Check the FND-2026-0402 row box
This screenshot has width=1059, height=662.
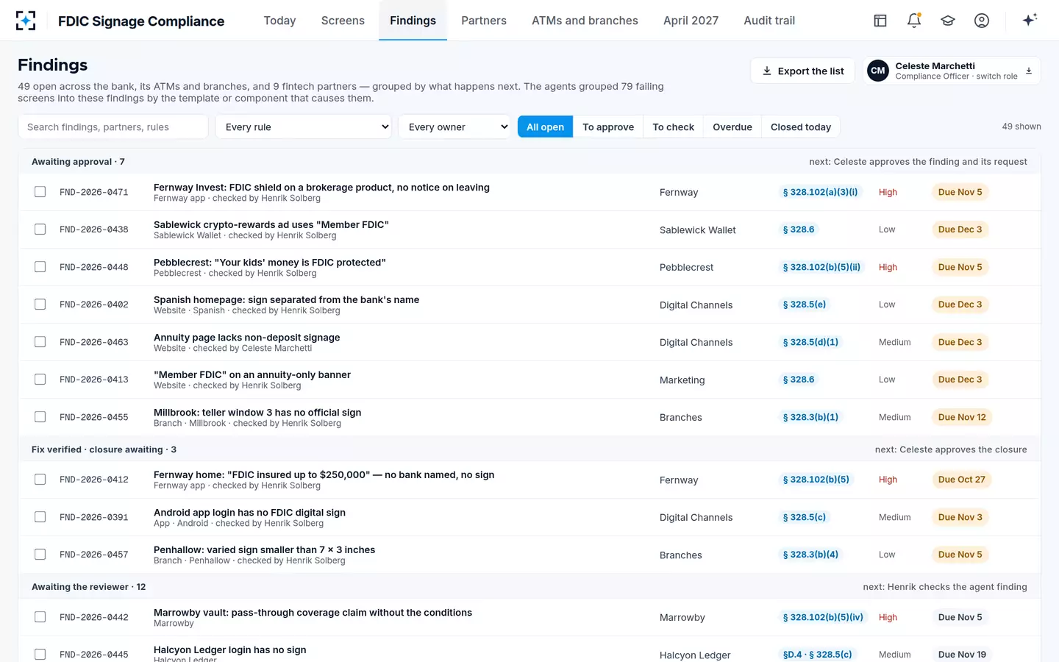click(x=40, y=305)
